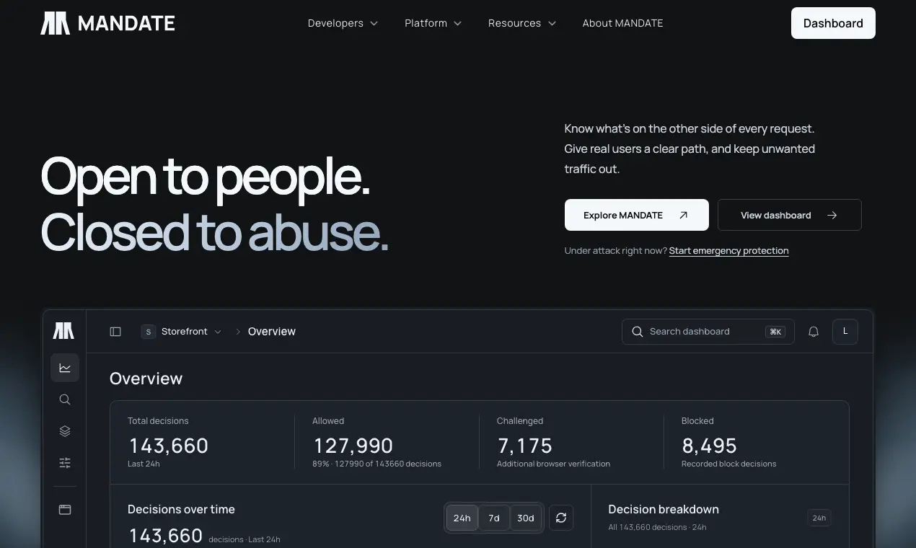916x548 pixels.
Task: Click the white Dashboard button
Action: 833,23
